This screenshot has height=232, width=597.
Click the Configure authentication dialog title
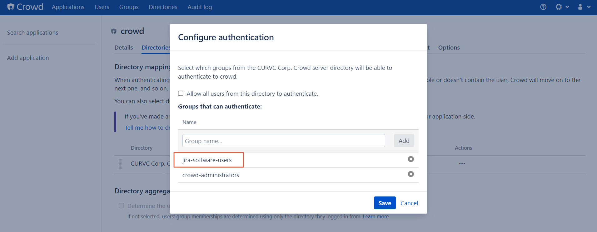coord(226,37)
